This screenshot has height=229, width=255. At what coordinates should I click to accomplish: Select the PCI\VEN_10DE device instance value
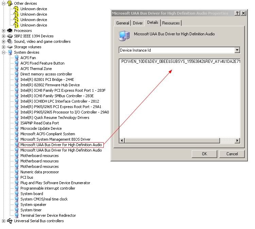(181, 61)
